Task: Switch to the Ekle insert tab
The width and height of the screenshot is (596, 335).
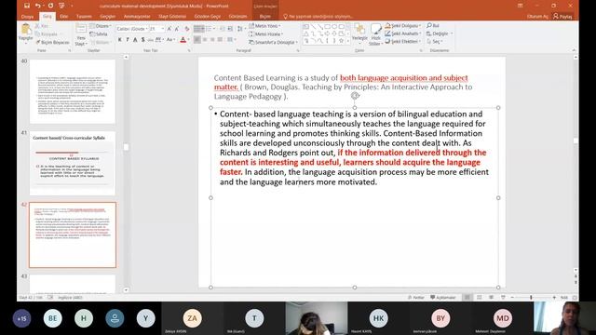Action: click(x=64, y=17)
